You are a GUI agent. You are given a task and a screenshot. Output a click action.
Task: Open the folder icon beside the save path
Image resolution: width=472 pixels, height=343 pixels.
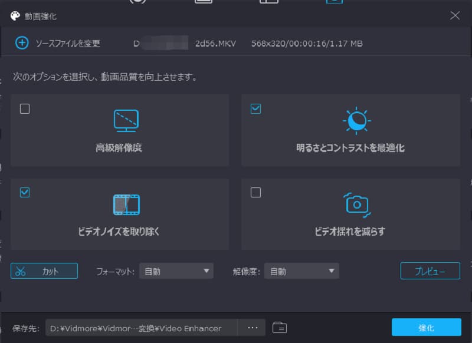click(x=281, y=327)
